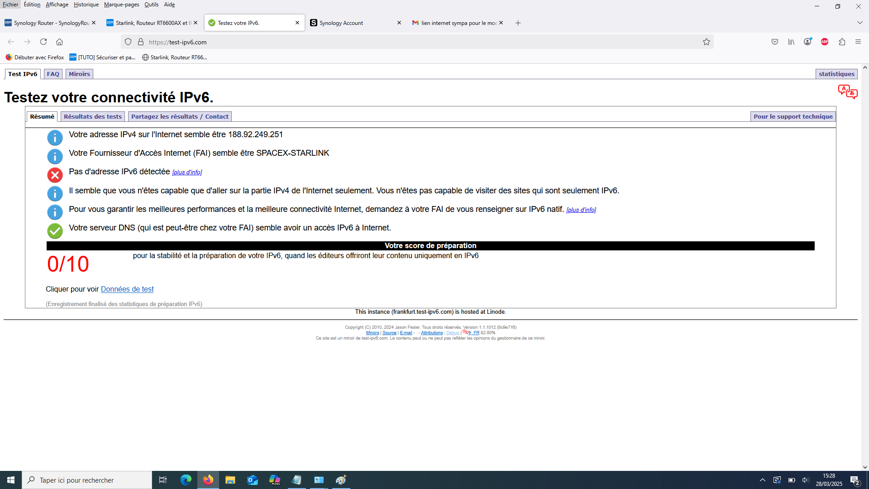Click the Données de test link

[x=127, y=289]
